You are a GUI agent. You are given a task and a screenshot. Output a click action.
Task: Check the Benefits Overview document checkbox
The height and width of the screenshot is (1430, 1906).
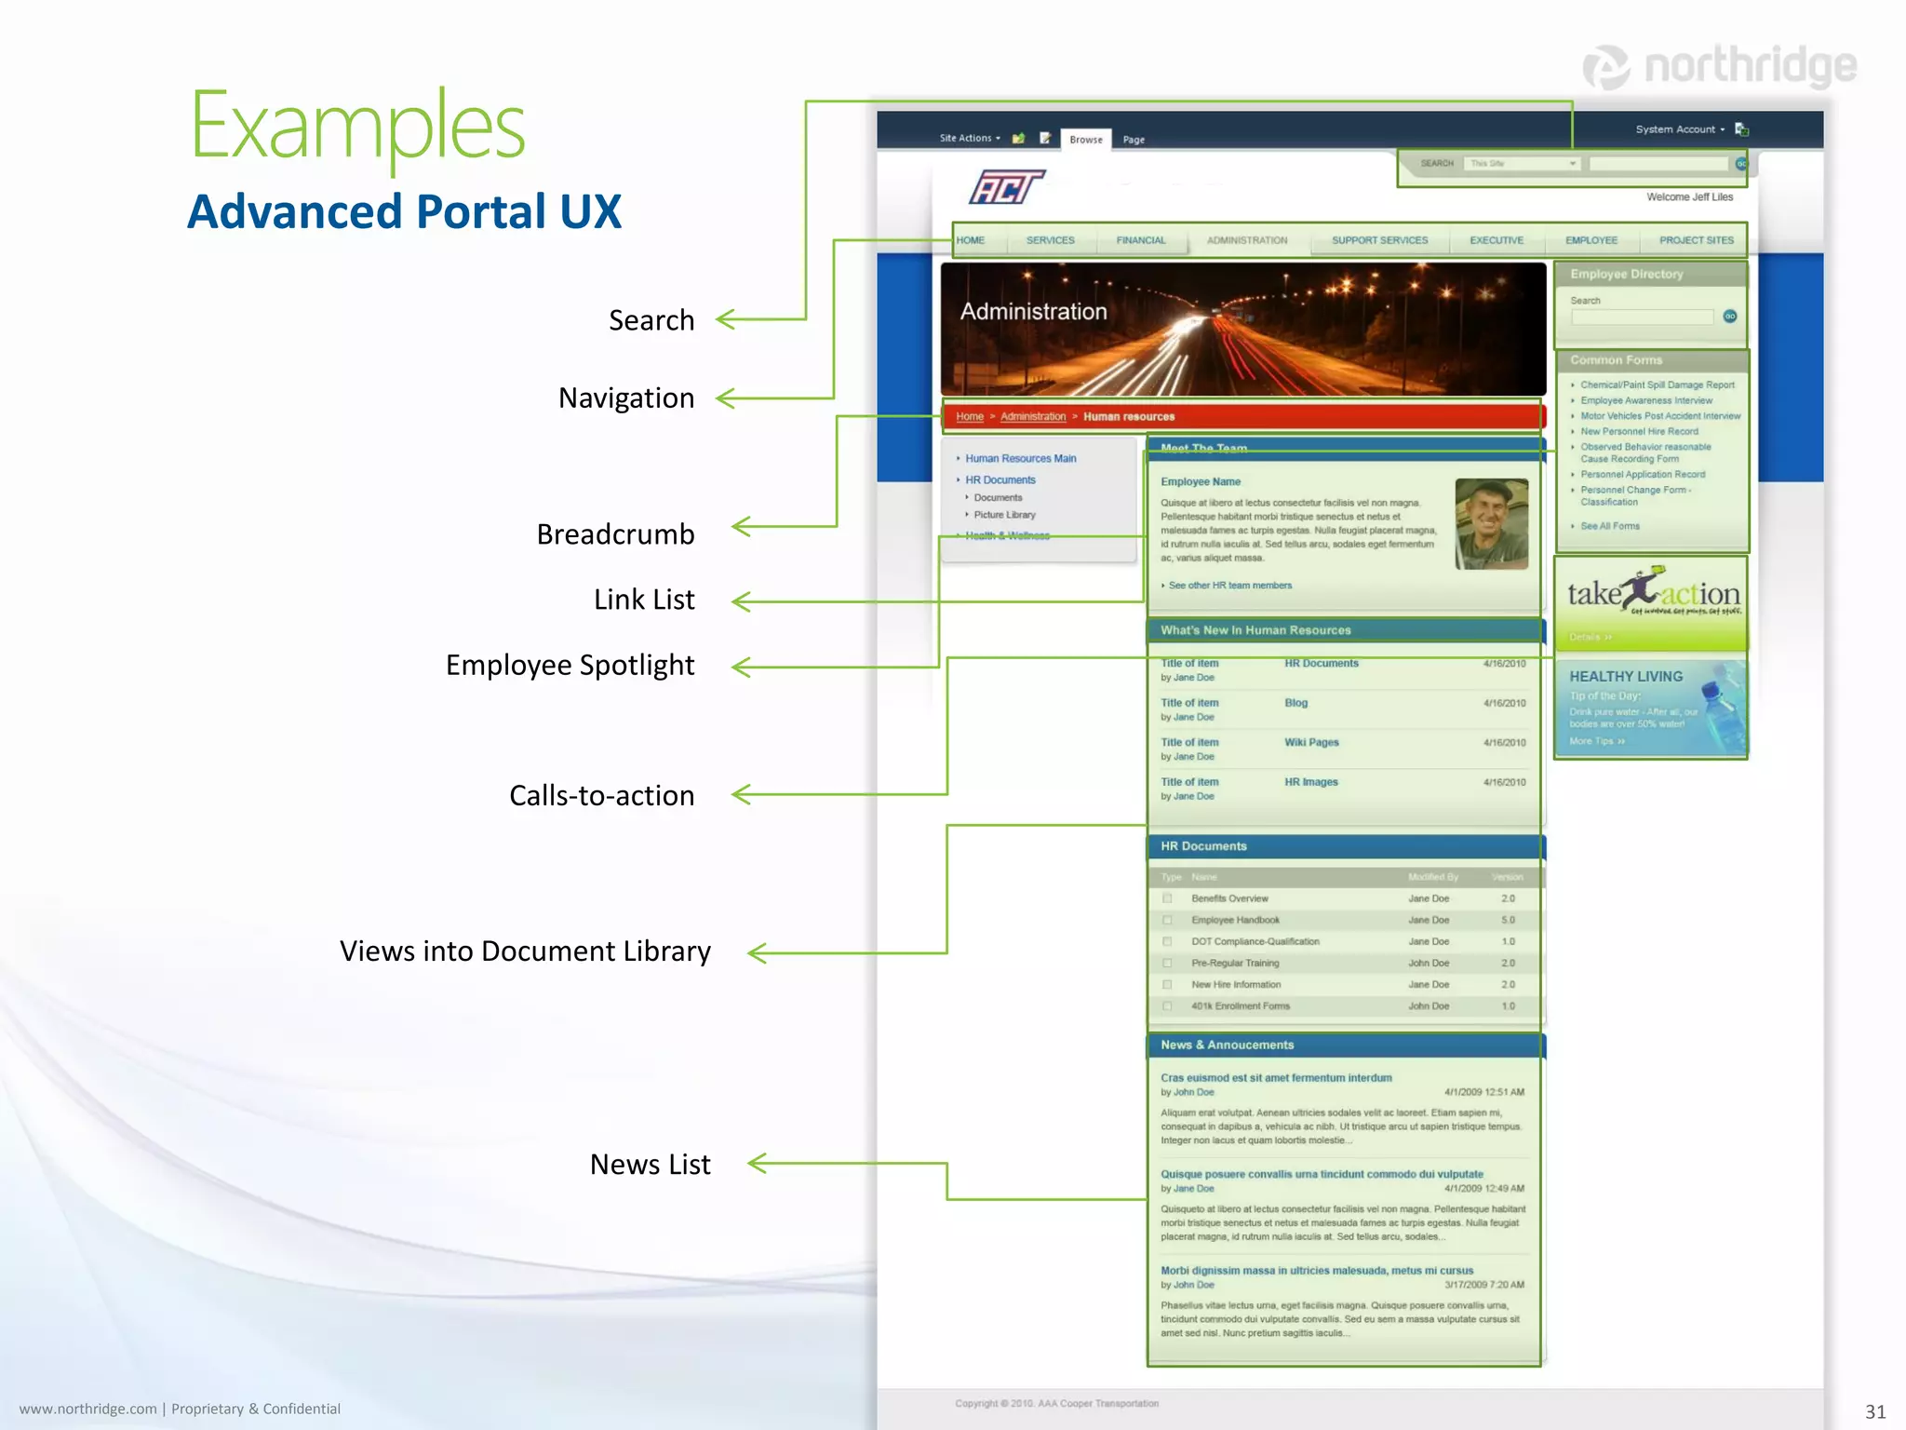point(1167,898)
